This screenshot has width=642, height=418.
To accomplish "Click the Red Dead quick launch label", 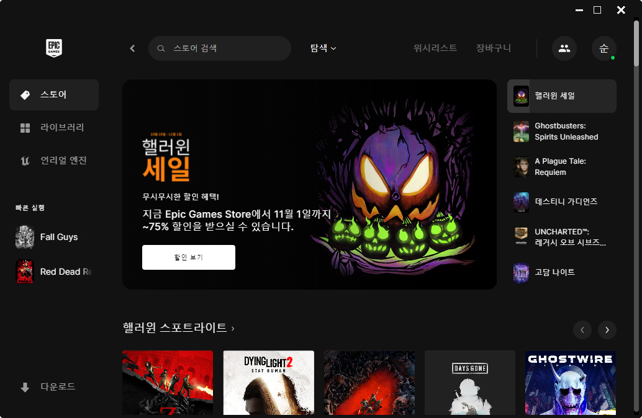I will pos(66,272).
